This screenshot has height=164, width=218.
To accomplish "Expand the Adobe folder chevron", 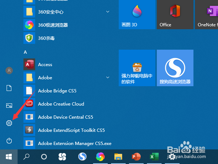I will point(108,77).
